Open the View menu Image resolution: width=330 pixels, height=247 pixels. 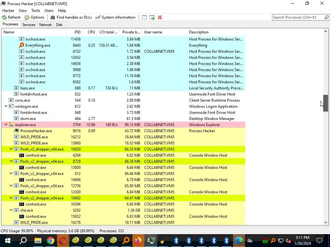pyautogui.click(x=23, y=11)
